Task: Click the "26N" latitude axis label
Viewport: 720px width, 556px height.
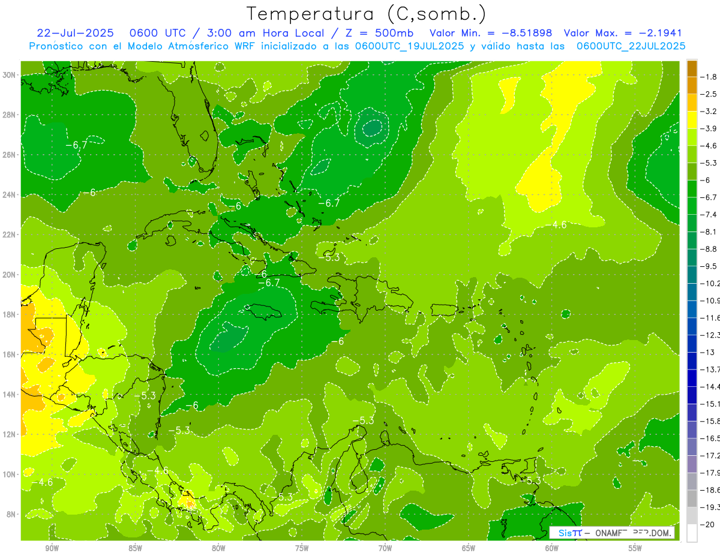Action: coord(10,155)
